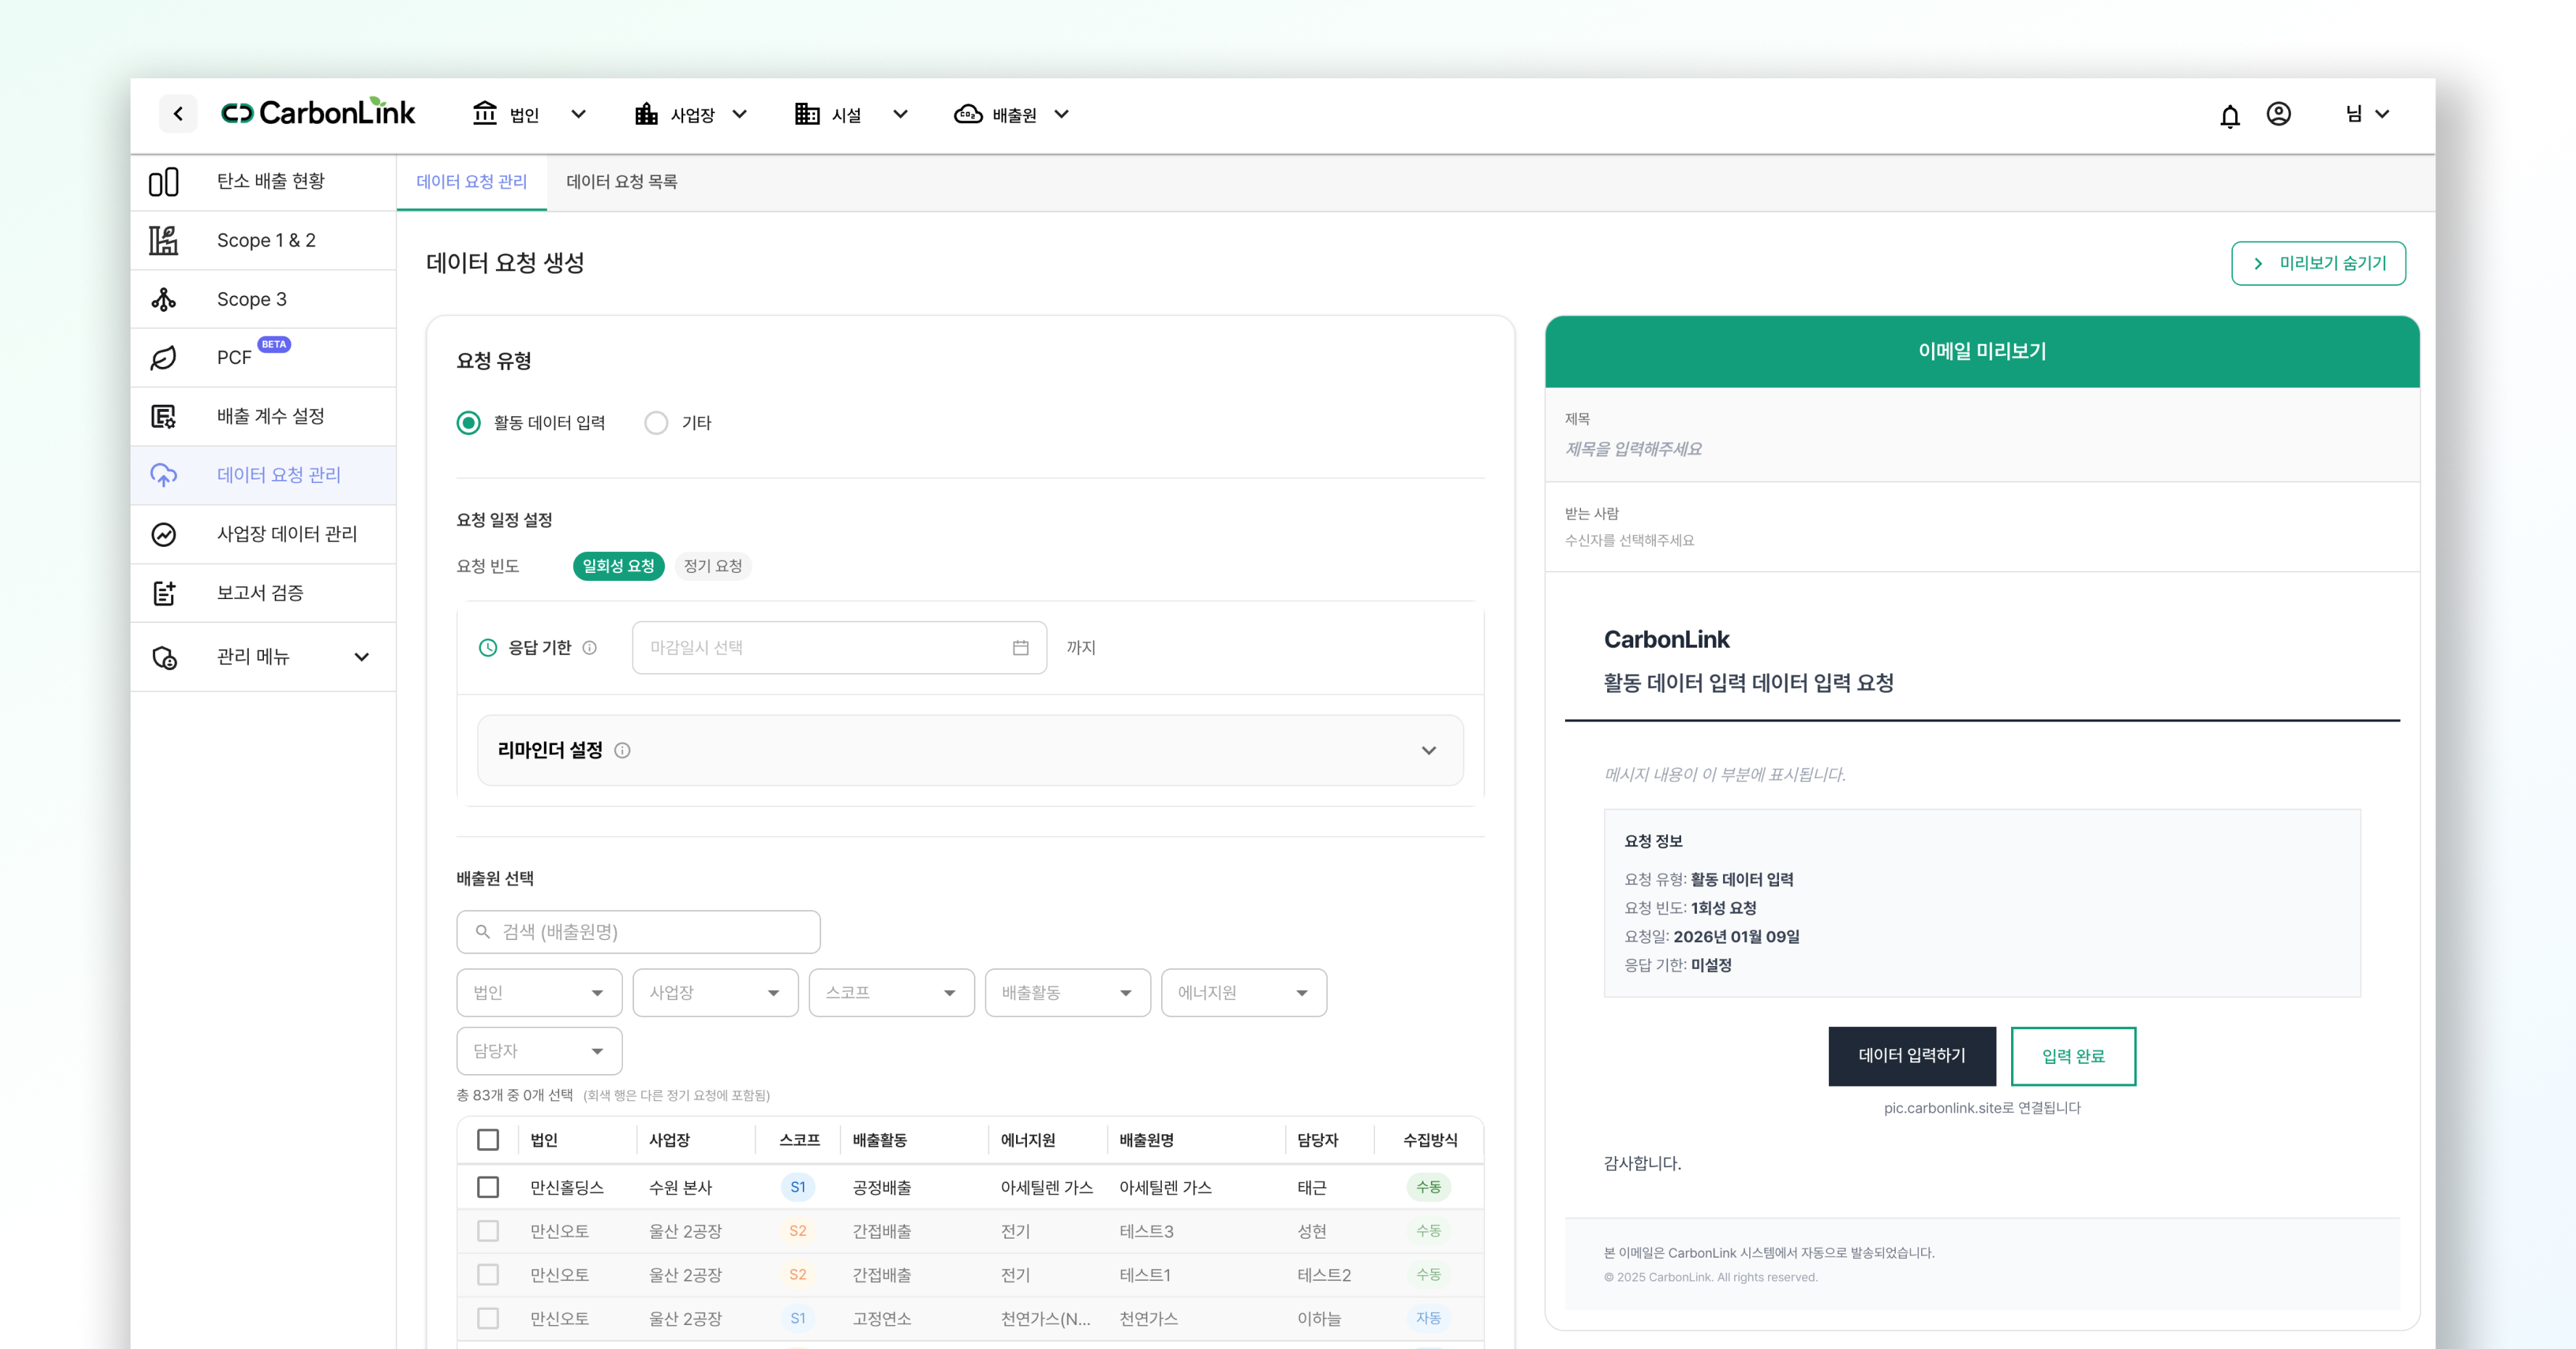The image size is (2576, 1349).
Task: Click the 배출원 cloud icon
Action: click(968, 114)
